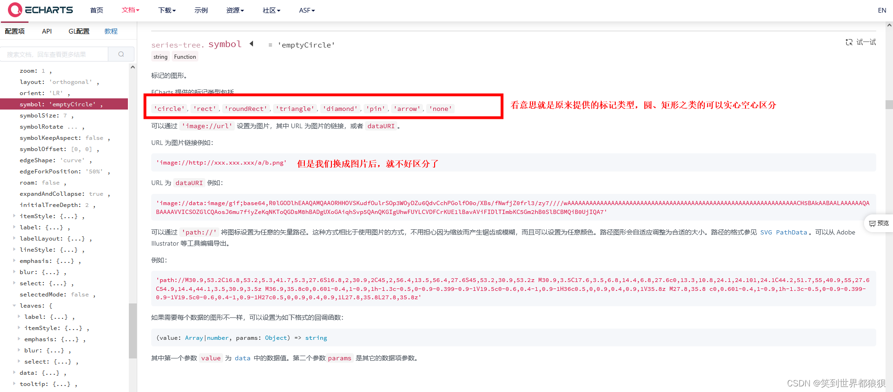
Task: Switch to the GL配置 tab
Action: pos(79,31)
